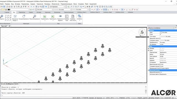The height and width of the screenshot is (99, 177).
Task: Click the layer manager icon right of layer combo
Action: (x=31, y=10)
